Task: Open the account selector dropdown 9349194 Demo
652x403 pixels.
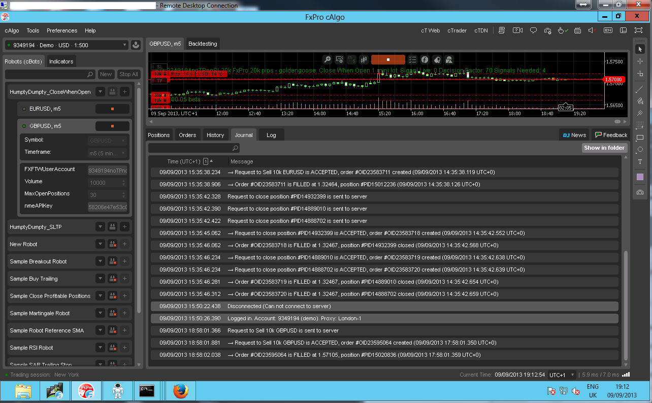Action: (66, 45)
